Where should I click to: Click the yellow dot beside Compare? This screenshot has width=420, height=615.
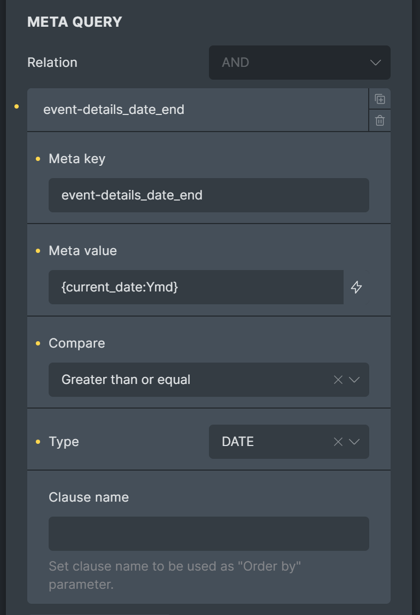coord(38,343)
